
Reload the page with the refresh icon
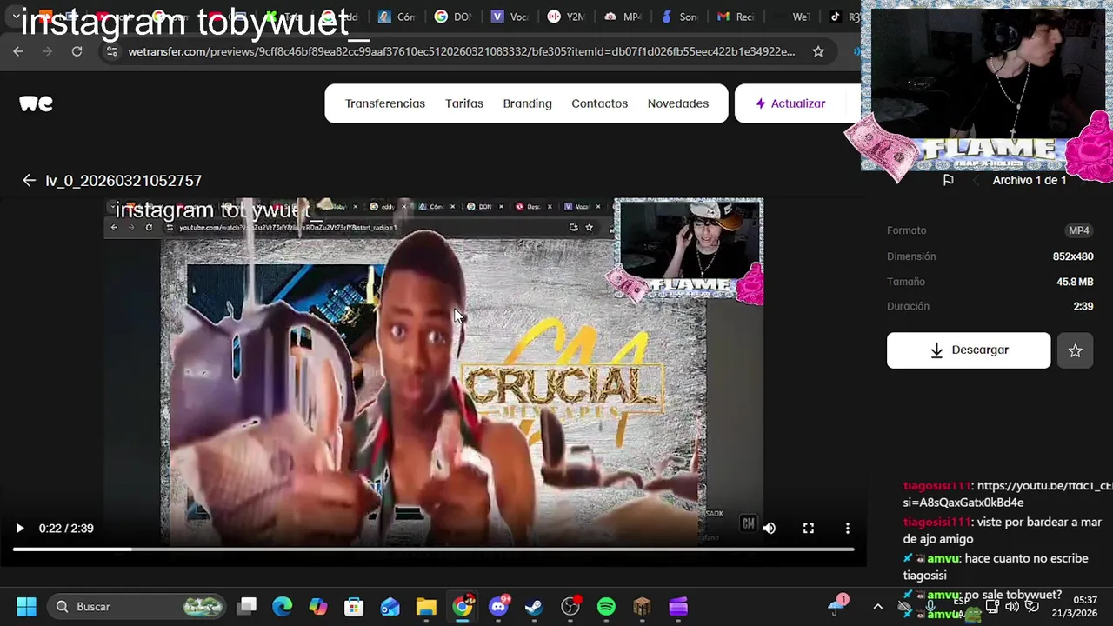77,51
